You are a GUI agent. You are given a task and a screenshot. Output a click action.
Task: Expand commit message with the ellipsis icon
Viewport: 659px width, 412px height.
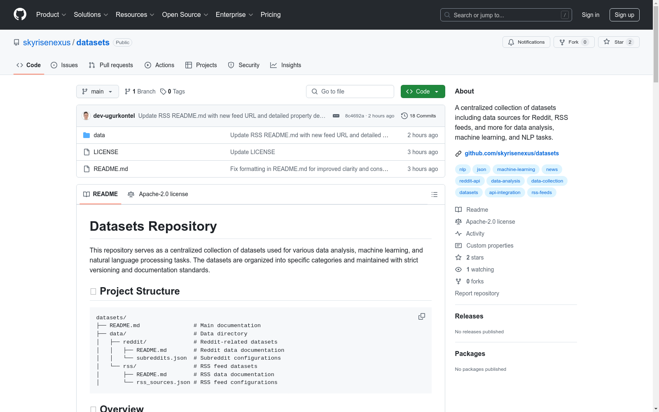tap(336, 116)
